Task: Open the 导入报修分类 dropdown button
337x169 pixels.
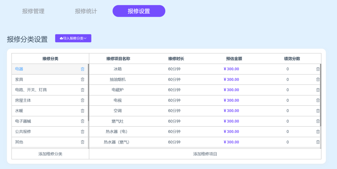Action: tap(73, 38)
